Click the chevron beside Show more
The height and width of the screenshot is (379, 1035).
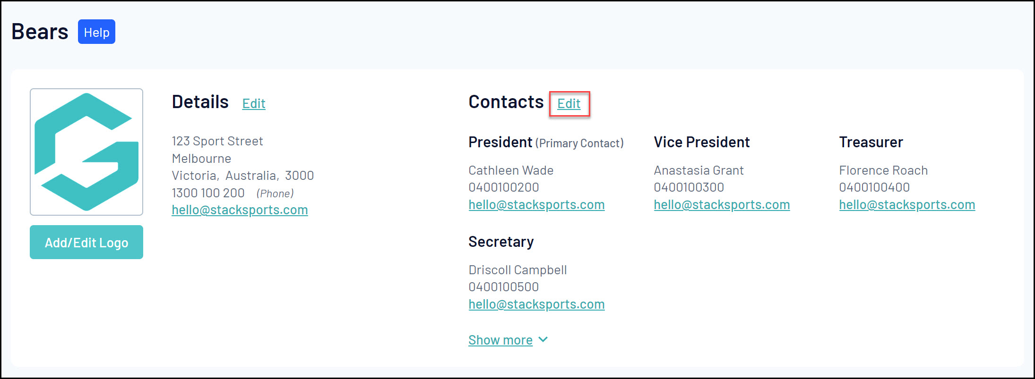coord(543,340)
